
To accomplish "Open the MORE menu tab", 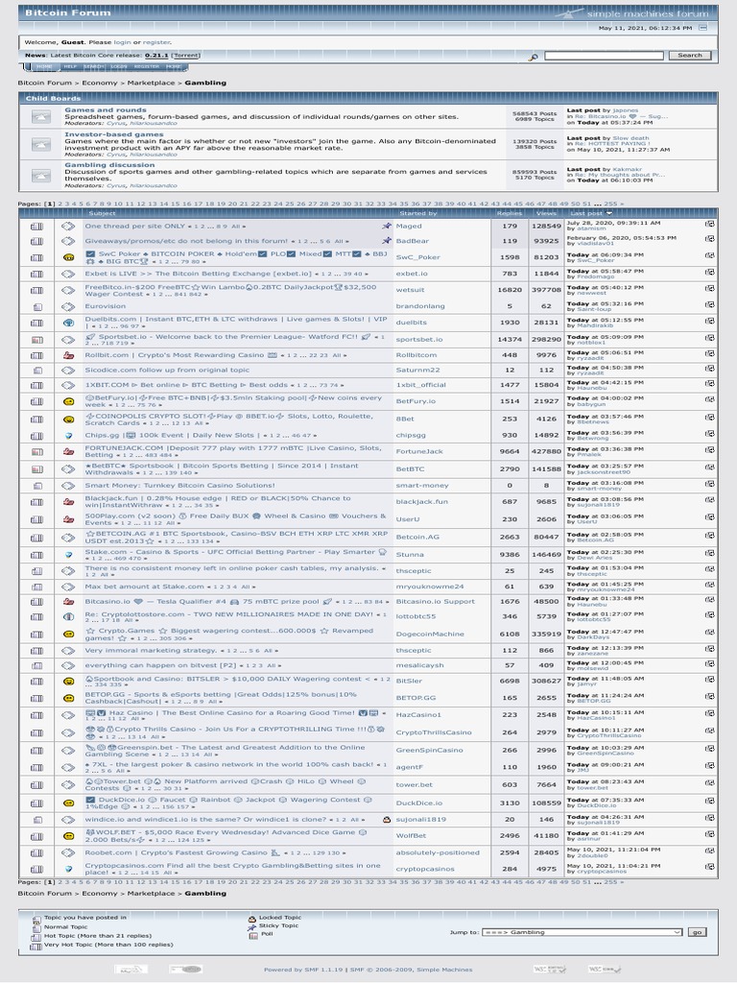I will (x=174, y=66).
